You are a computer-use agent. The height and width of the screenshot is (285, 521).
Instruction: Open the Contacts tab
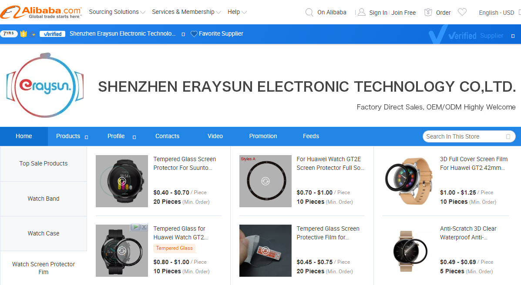pyautogui.click(x=167, y=136)
